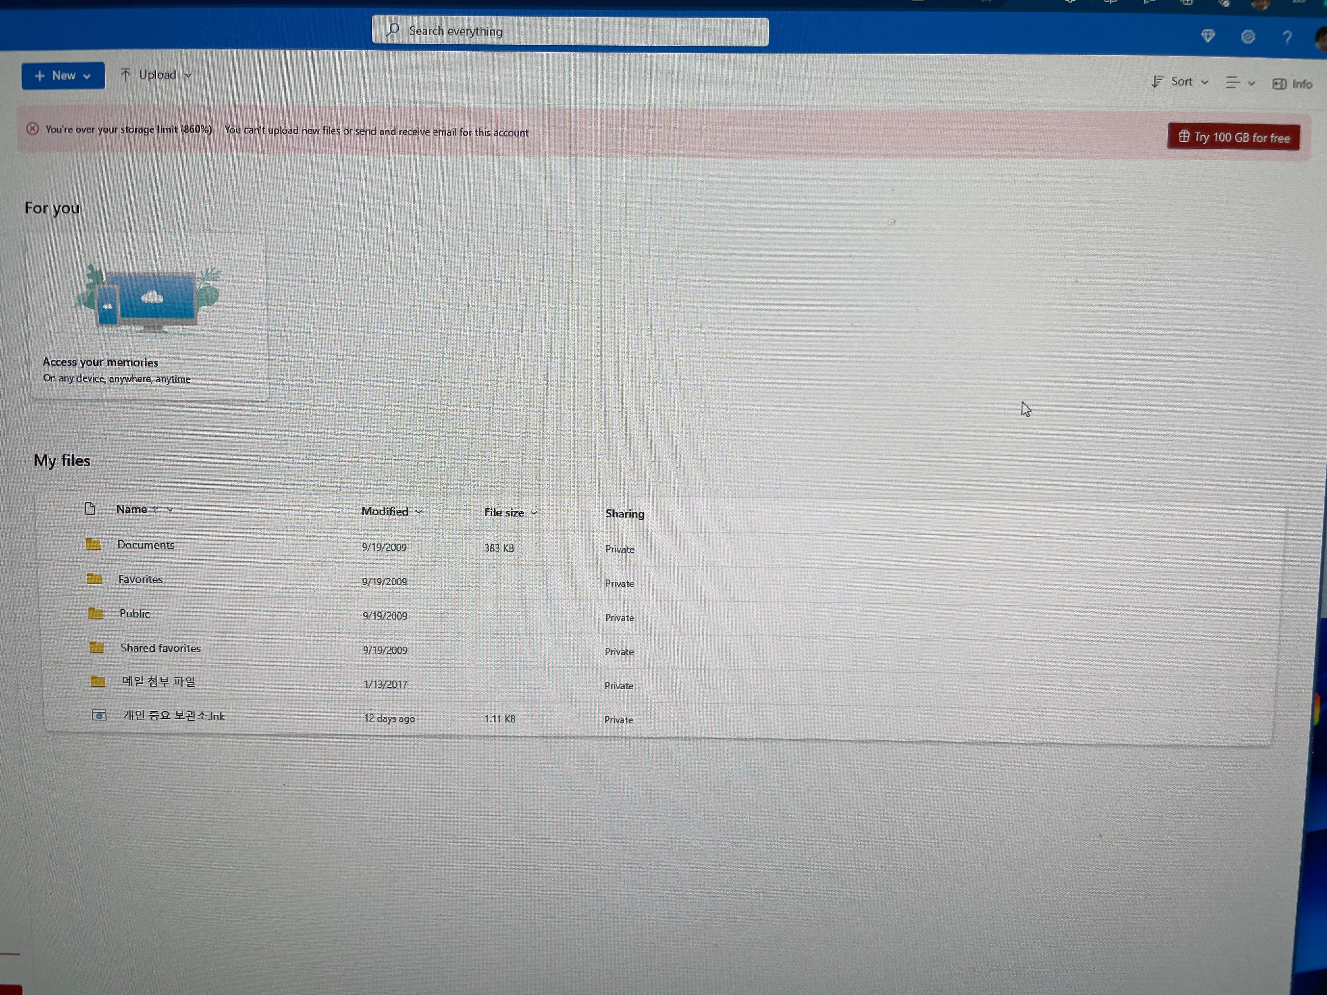The height and width of the screenshot is (995, 1327).
Task: Open the Shared favorites folder
Action: (161, 648)
